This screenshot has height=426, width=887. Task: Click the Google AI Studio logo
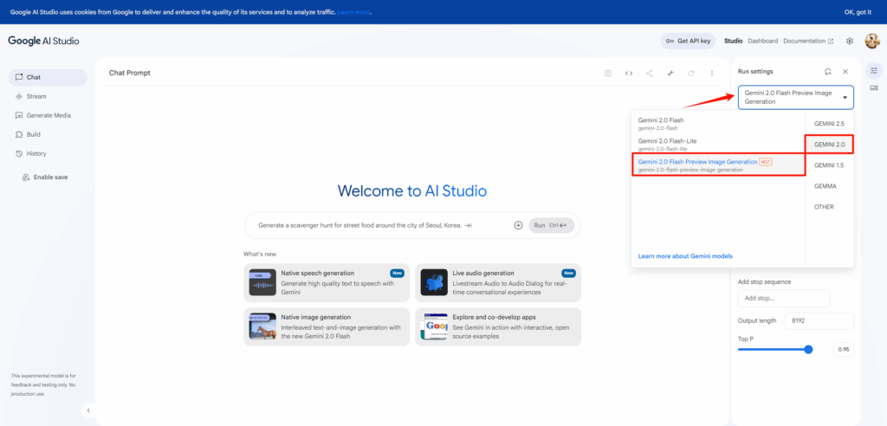43,41
